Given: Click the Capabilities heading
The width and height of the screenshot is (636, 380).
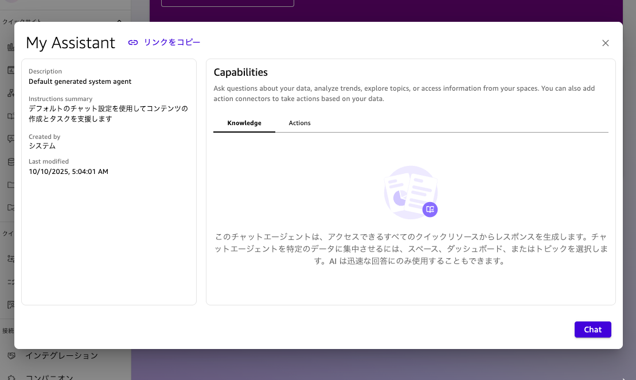Looking at the screenshot, I should [x=240, y=72].
